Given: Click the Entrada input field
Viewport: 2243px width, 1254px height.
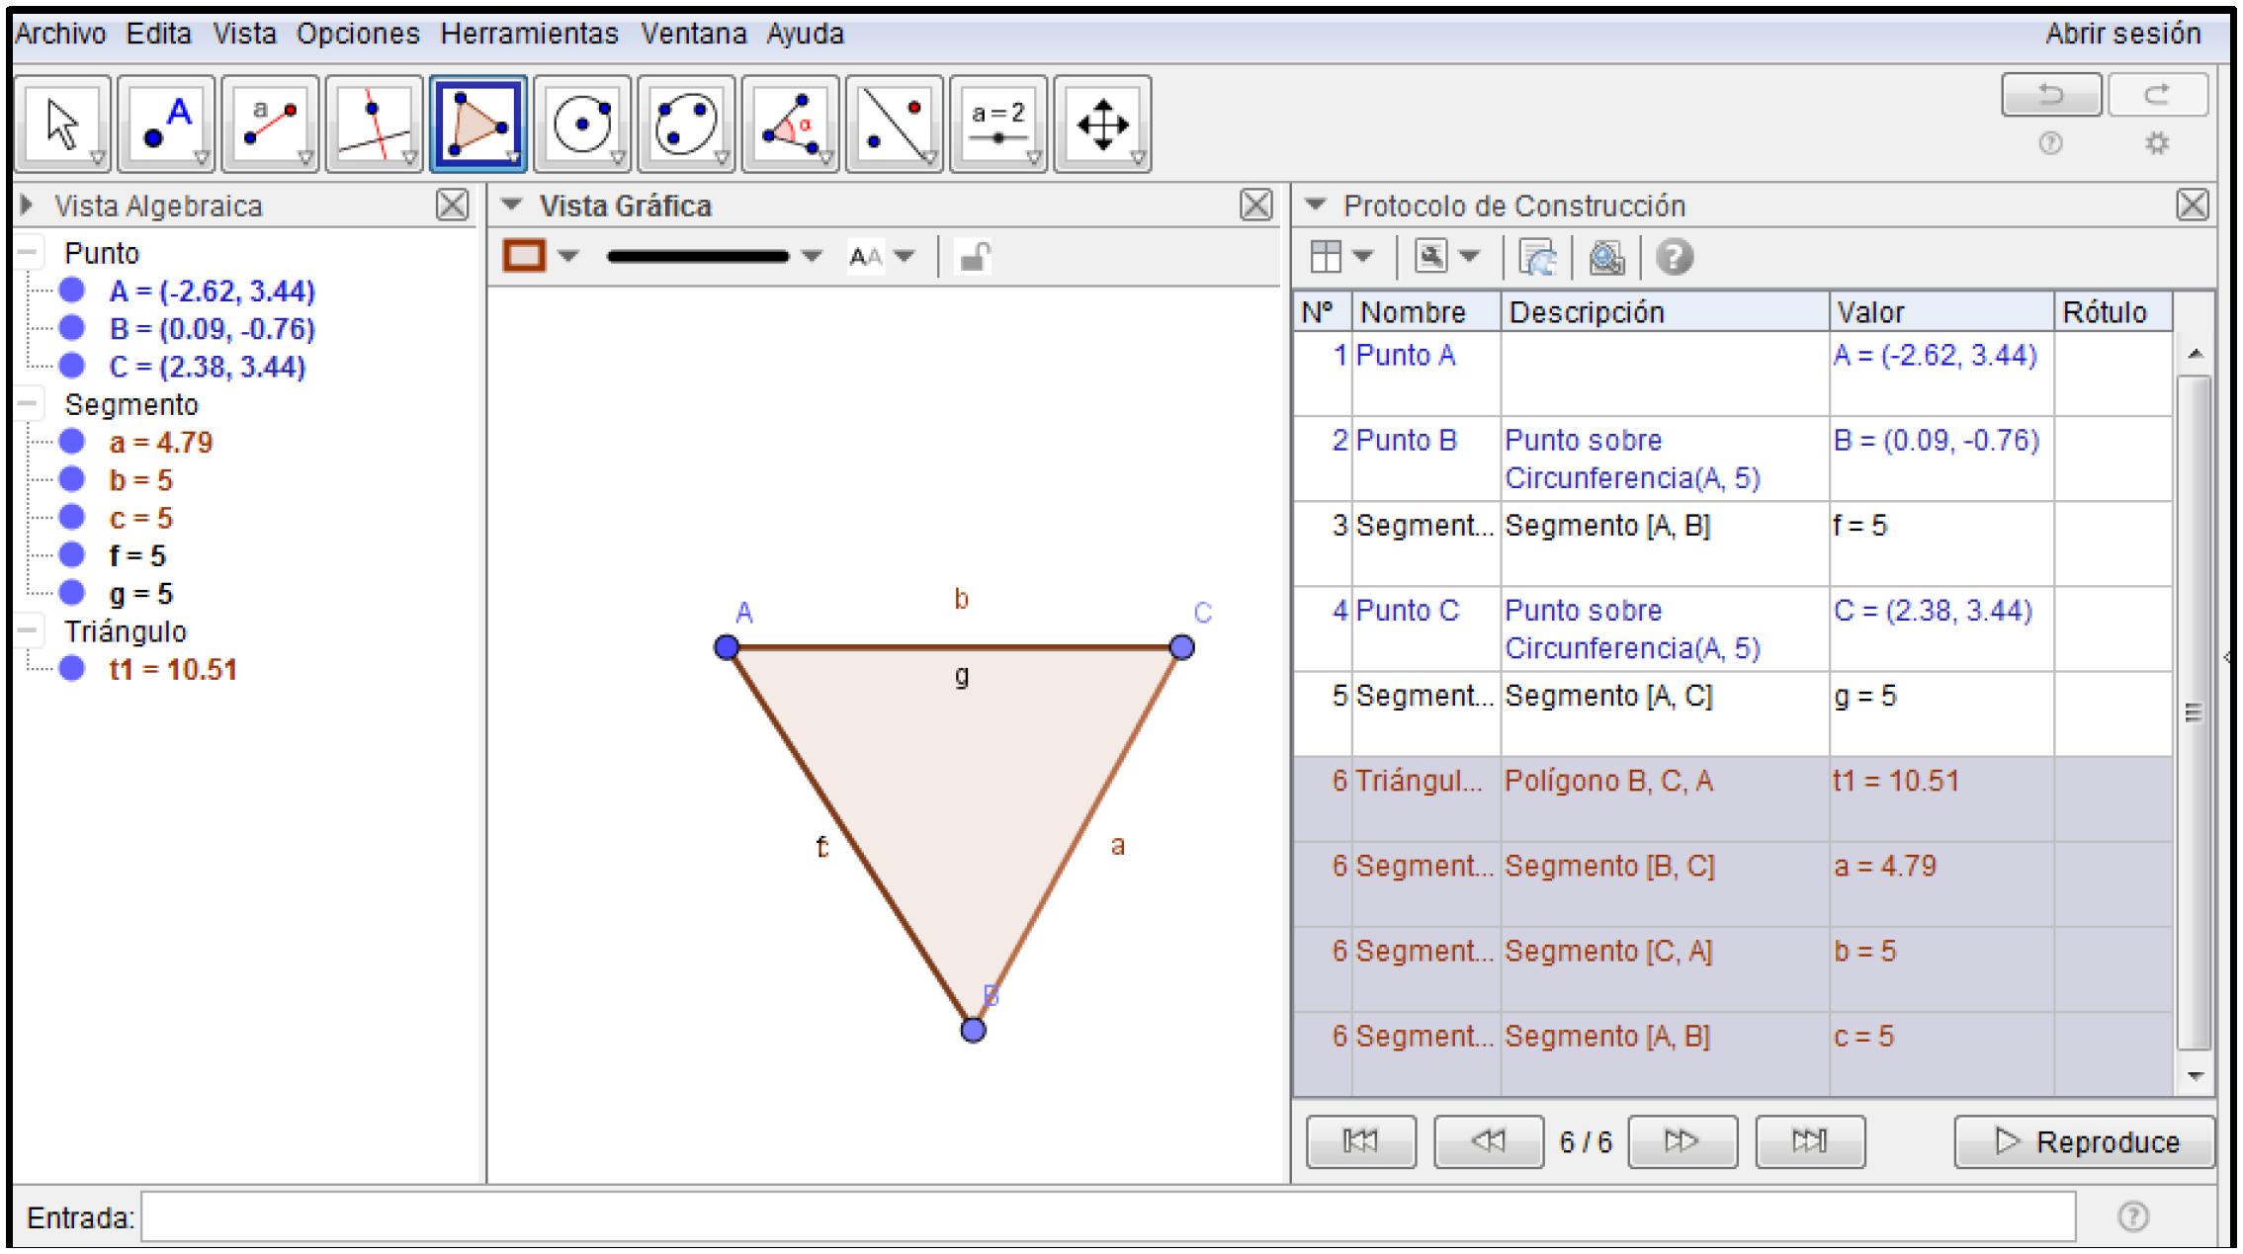Looking at the screenshot, I should click(x=1107, y=1217).
